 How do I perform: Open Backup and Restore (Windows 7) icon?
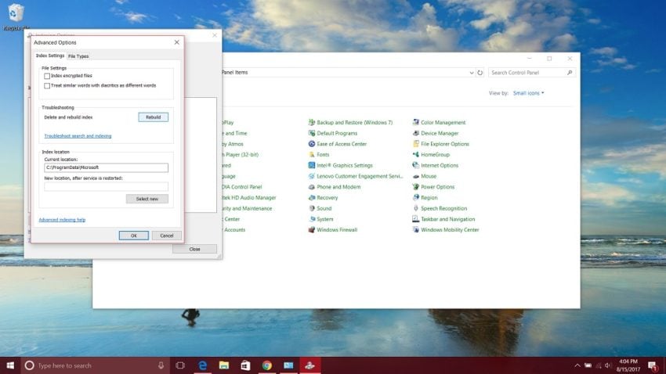[x=311, y=122]
